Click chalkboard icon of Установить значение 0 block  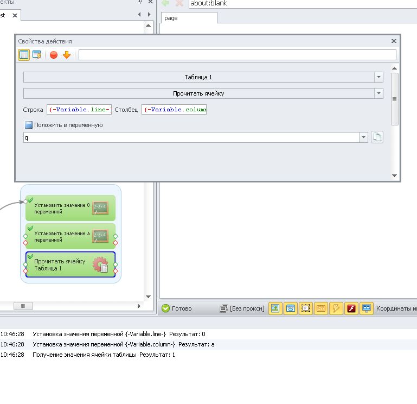[x=100, y=208]
